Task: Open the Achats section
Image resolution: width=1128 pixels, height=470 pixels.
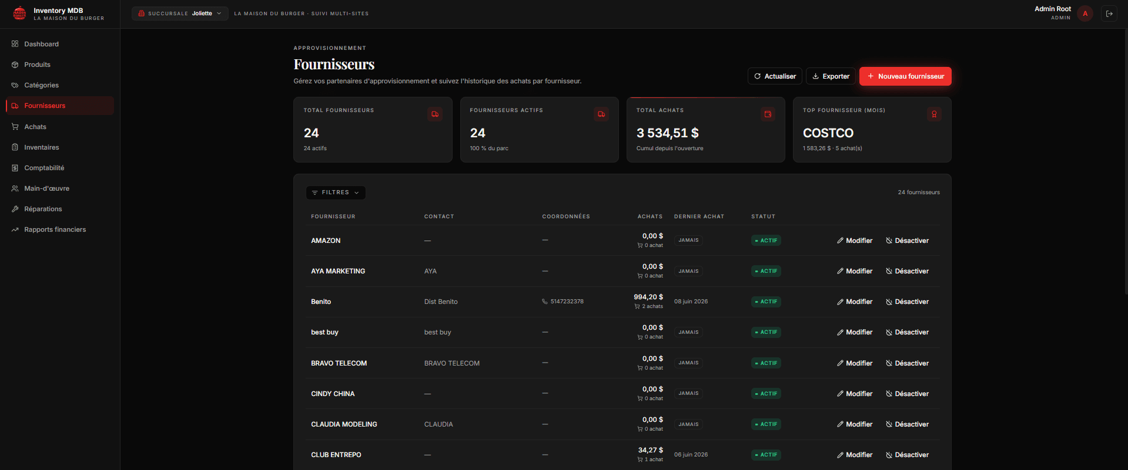Action: pos(60,127)
